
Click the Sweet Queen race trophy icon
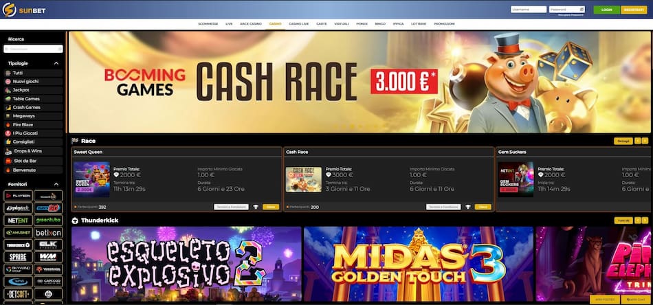coord(256,207)
